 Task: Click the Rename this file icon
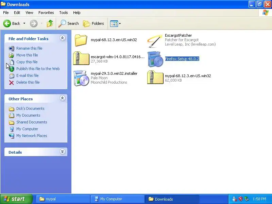pos(12,48)
